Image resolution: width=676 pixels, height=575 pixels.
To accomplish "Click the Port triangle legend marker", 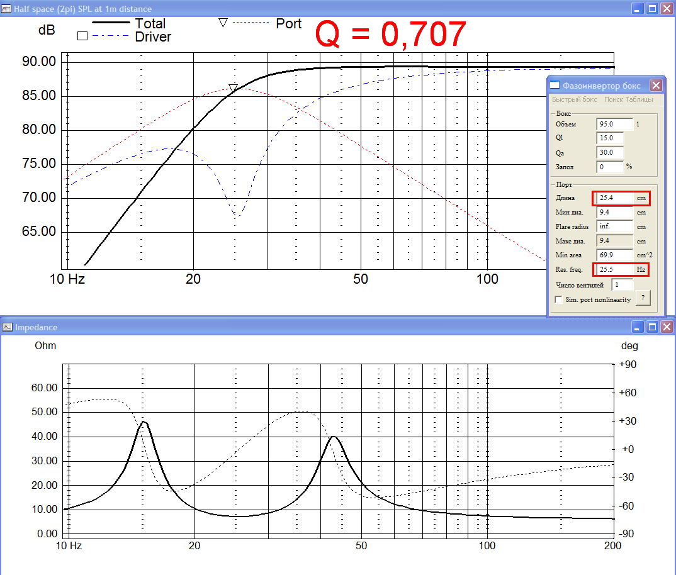I will (223, 23).
